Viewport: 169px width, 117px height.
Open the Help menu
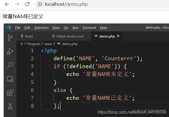pos(103,28)
